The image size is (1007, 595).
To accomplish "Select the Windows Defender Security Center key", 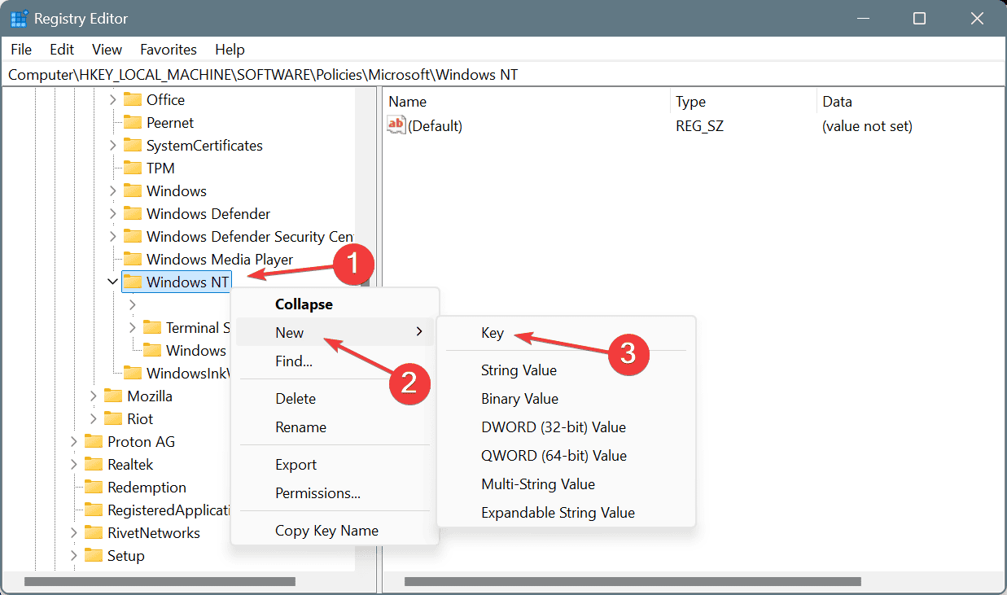I will tap(250, 236).
